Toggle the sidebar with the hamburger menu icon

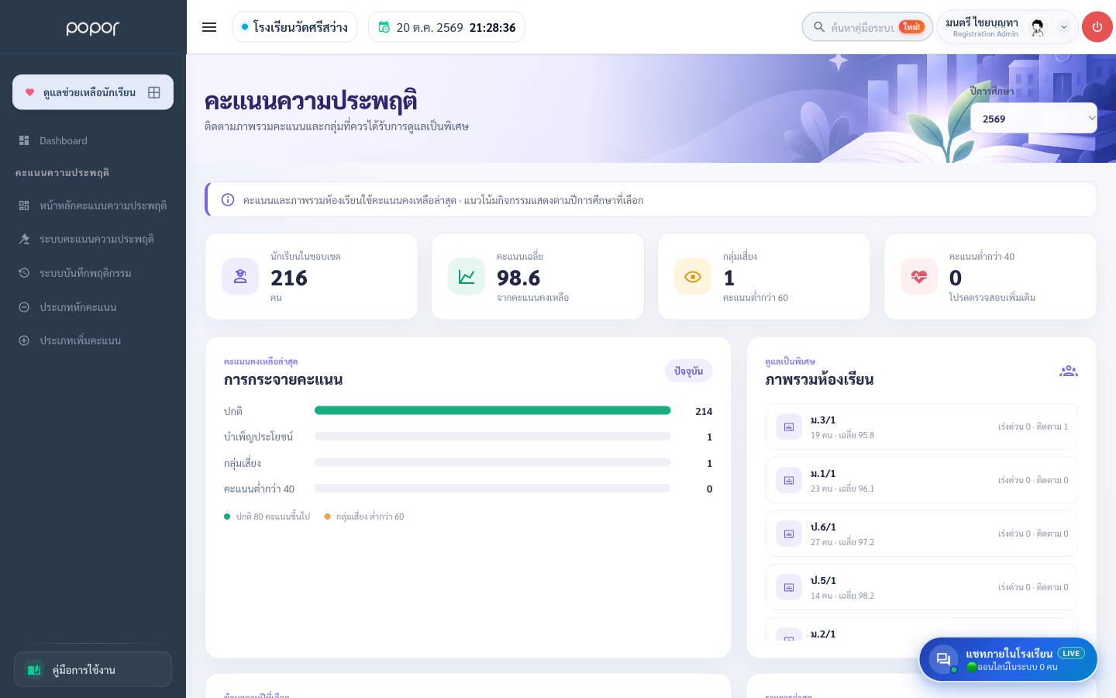[209, 27]
